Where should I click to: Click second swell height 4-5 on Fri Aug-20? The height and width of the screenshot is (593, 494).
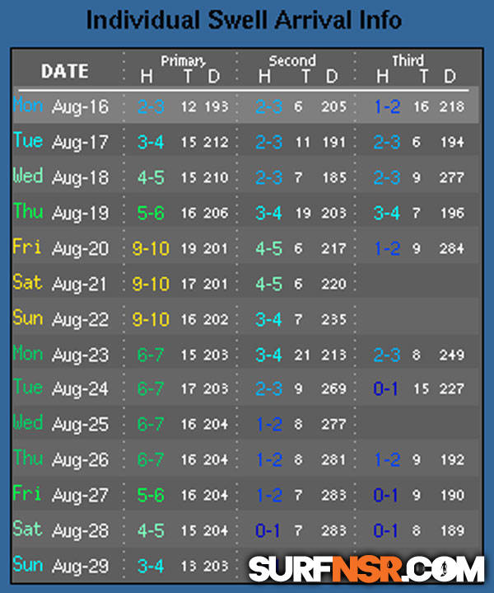(269, 248)
